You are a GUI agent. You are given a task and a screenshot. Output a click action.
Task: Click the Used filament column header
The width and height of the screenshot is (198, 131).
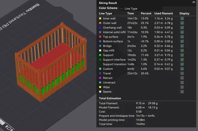pos(164,14)
